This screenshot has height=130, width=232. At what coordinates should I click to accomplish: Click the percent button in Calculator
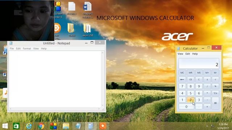(x=215, y=86)
